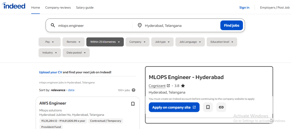Click Apply on company site button
Image resolution: width=291 pixels, height=129 pixels.
tap(174, 107)
